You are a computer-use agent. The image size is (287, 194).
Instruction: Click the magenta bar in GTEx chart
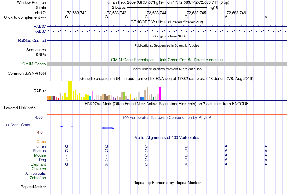[x=160, y=93]
